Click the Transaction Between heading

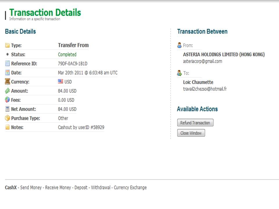pyautogui.click(x=202, y=31)
